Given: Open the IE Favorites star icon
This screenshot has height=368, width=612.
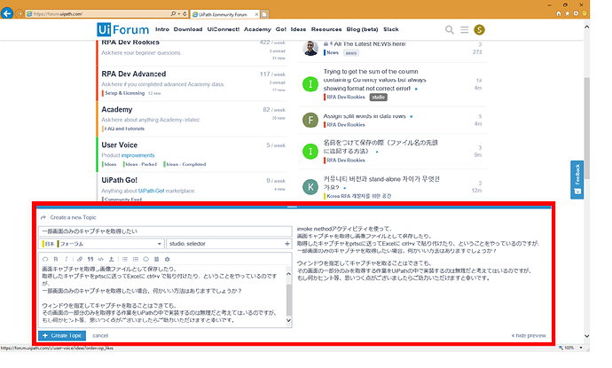Looking at the screenshot, I should 567,13.
